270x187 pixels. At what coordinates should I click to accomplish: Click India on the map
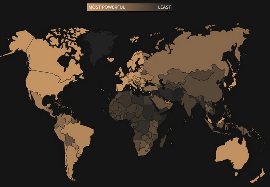click(x=185, y=104)
